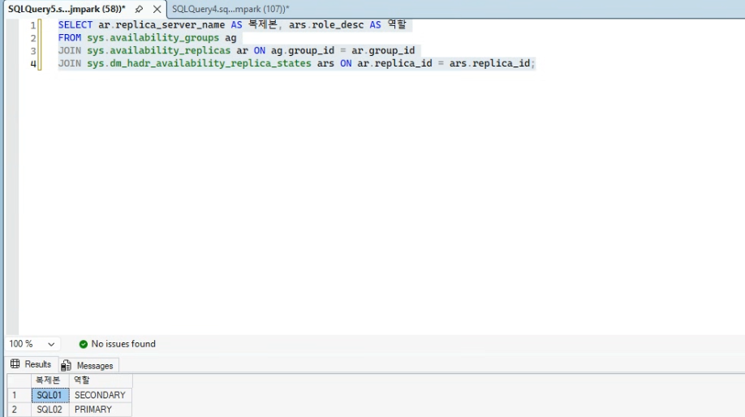Select the 역할 column header
Viewport: 745px width, 417px height.
[101, 380]
